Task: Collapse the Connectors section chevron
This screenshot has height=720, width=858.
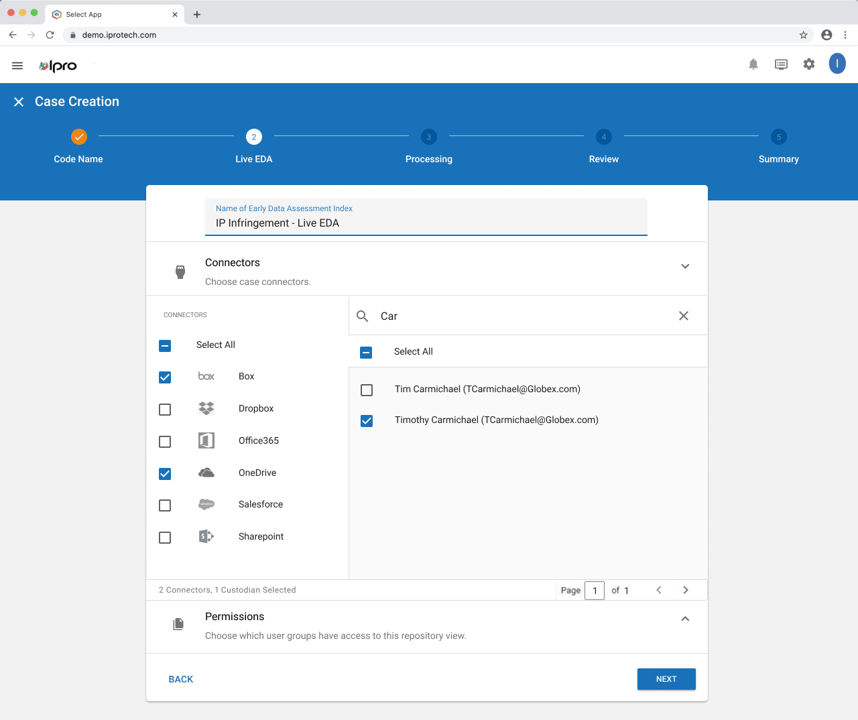Action: 685,266
